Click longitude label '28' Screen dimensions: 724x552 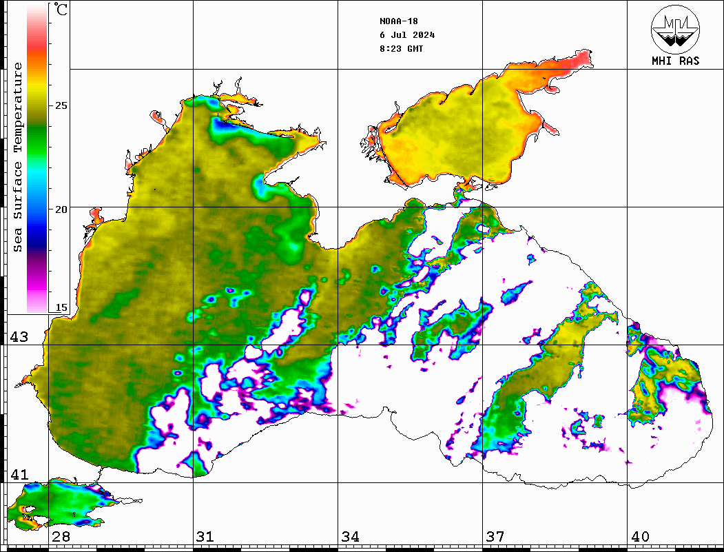[61, 536]
